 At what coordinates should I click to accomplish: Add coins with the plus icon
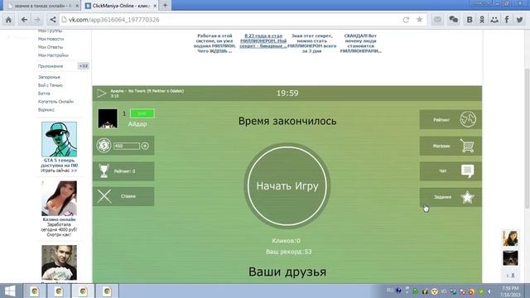click(145, 146)
